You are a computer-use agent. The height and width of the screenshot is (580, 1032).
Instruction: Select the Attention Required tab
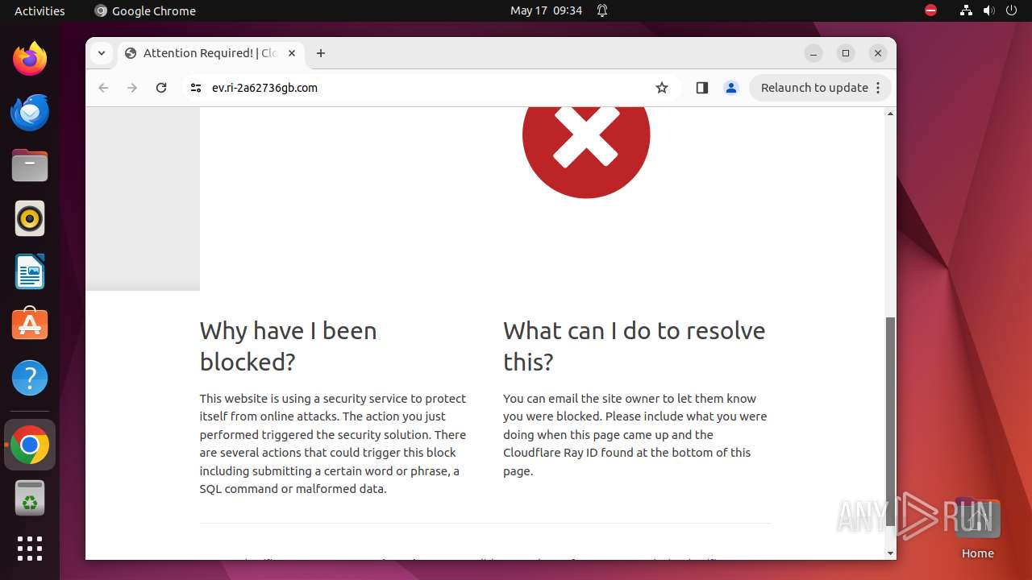(210, 53)
